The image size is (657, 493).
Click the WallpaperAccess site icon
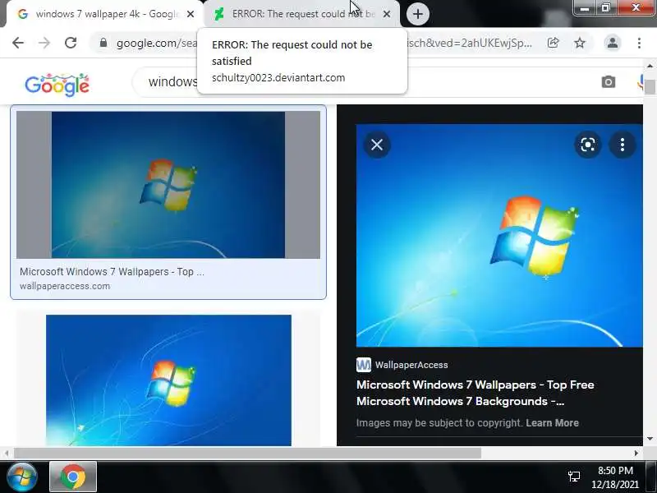(363, 365)
